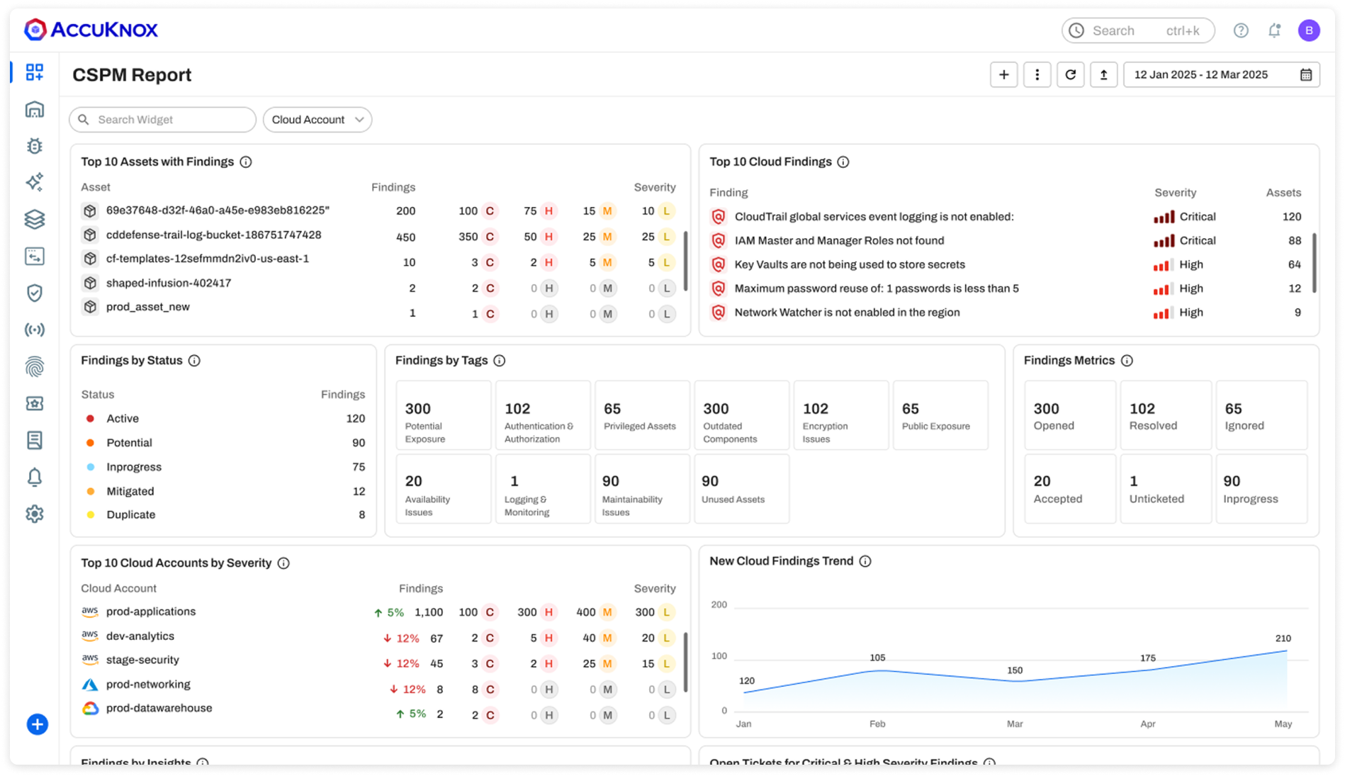Select the prod-applications cloud account row

pos(151,612)
